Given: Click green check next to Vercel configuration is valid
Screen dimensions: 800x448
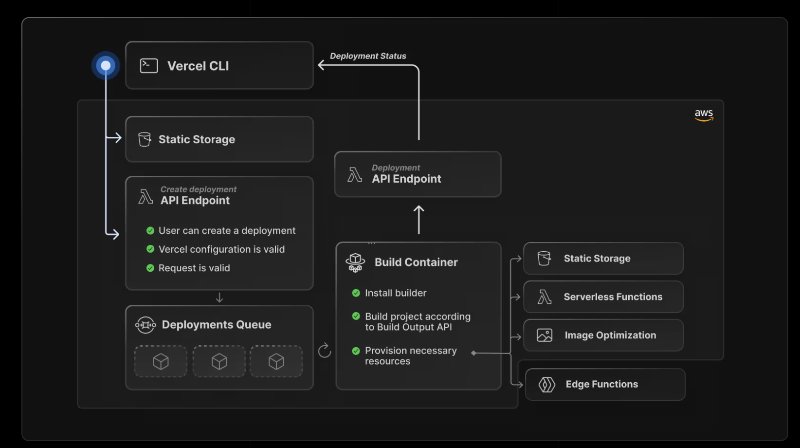Looking at the screenshot, I should click(150, 249).
